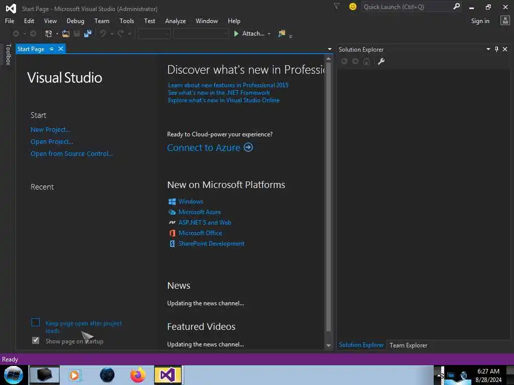Open the Undo history dropdown arrow
This screenshot has height=385, width=514.
click(112, 34)
